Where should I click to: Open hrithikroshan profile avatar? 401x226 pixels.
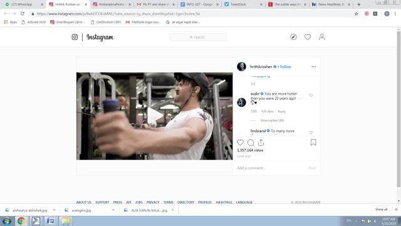(241, 67)
